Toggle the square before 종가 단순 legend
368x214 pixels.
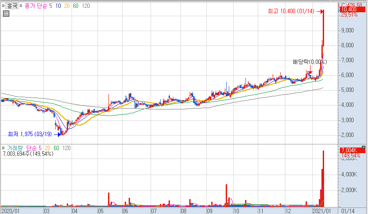click(x=21, y=6)
